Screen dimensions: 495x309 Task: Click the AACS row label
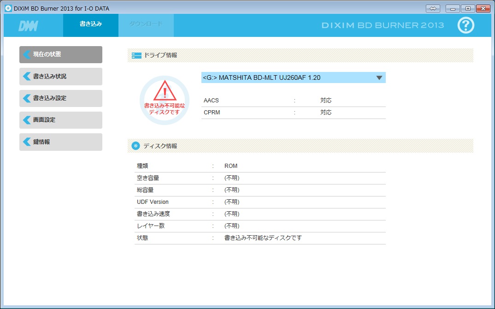point(211,101)
